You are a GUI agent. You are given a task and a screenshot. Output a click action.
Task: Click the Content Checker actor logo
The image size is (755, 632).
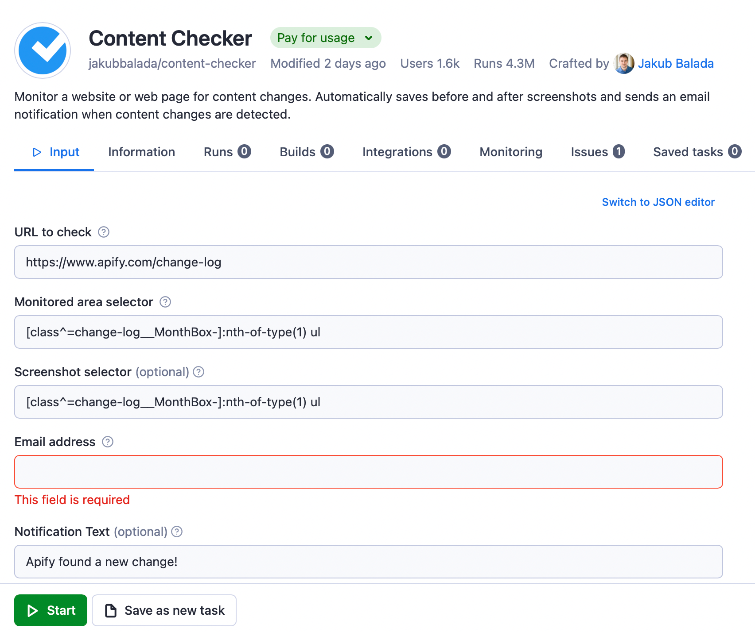click(x=43, y=50)
